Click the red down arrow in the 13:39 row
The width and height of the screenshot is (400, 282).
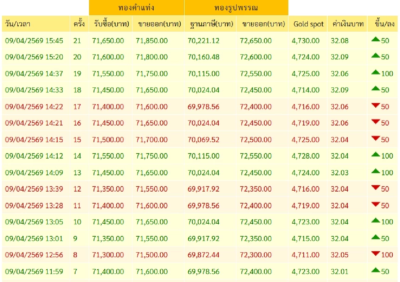(x=376, y=188)
